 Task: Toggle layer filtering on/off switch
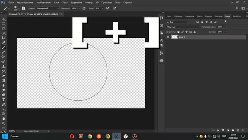coord(226,22)
